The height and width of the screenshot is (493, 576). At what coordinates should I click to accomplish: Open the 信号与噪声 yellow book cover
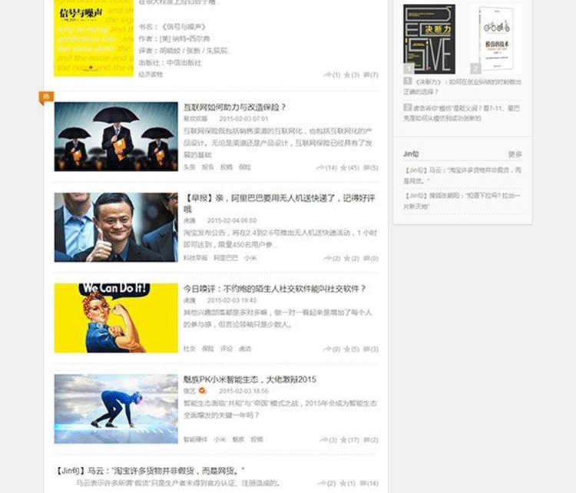(94, 38)
